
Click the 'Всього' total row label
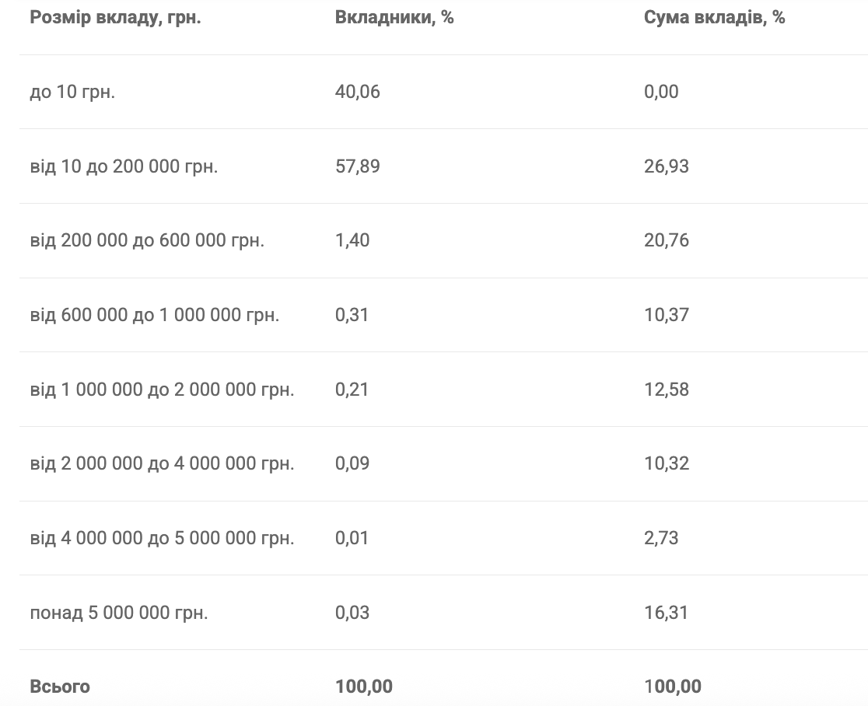pyautogui.click(x=60, y=687)
